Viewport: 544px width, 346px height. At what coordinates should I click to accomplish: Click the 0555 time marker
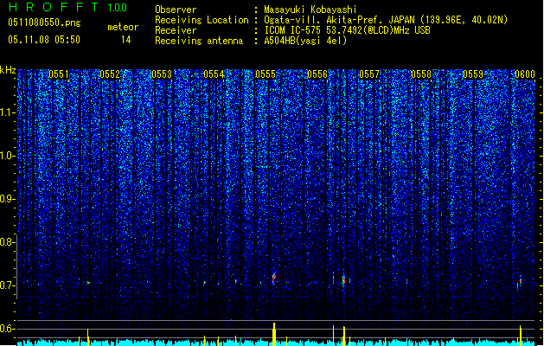pyautogui.click(x=266, y=74)
